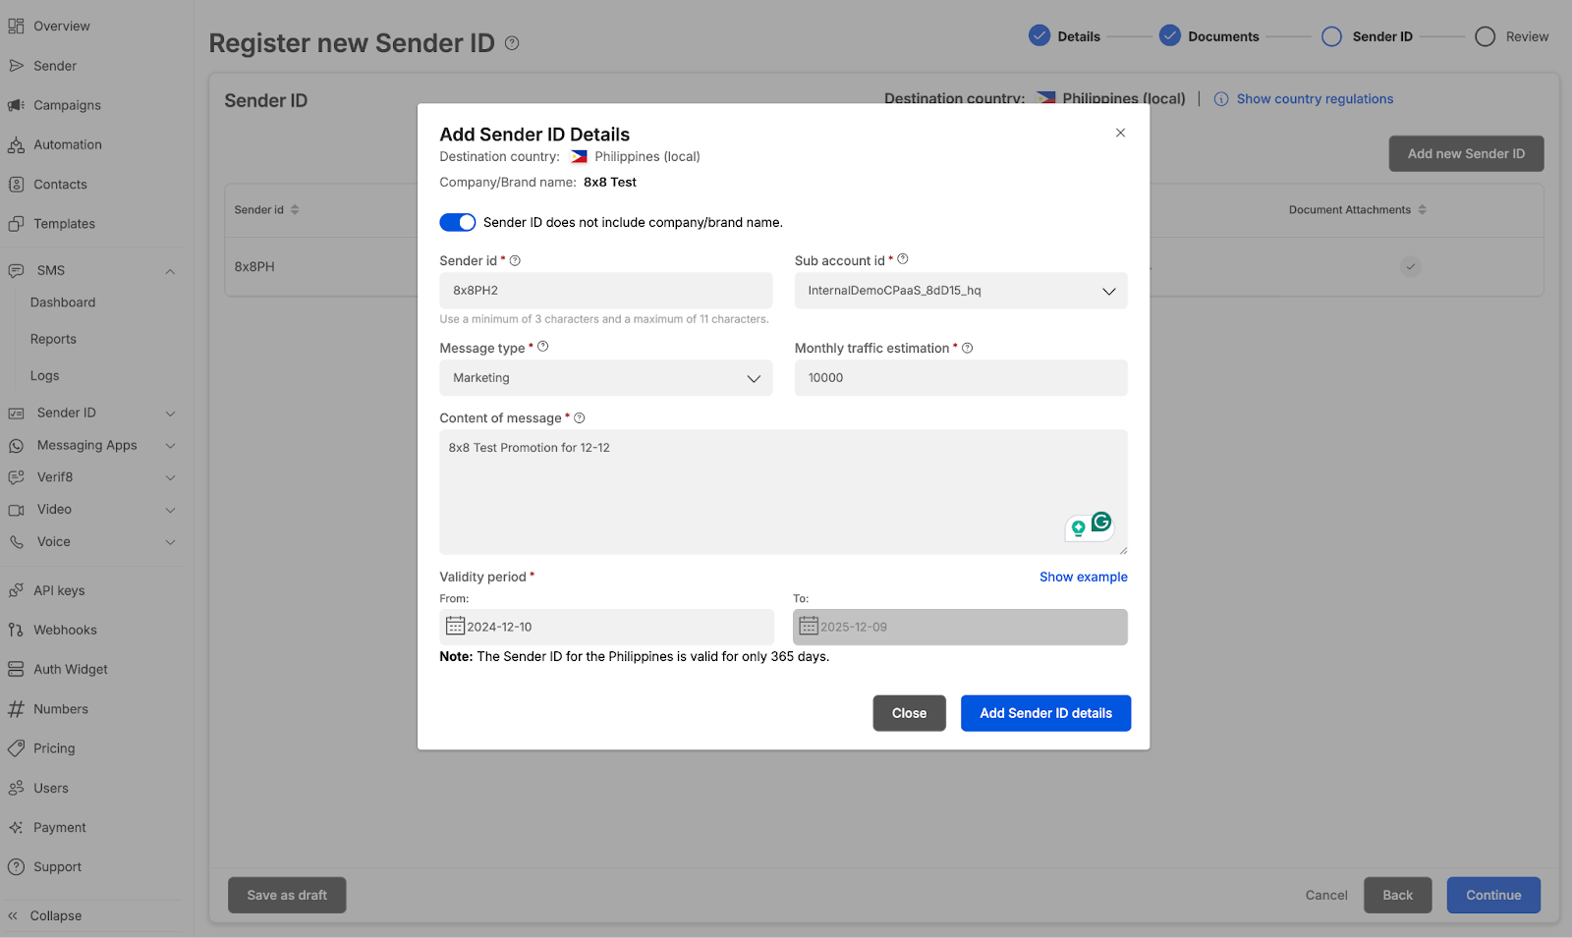The width and height of the screenshot is (1572, 938).
Task: Open the From date calendar icon
Action: pos(455,627)
